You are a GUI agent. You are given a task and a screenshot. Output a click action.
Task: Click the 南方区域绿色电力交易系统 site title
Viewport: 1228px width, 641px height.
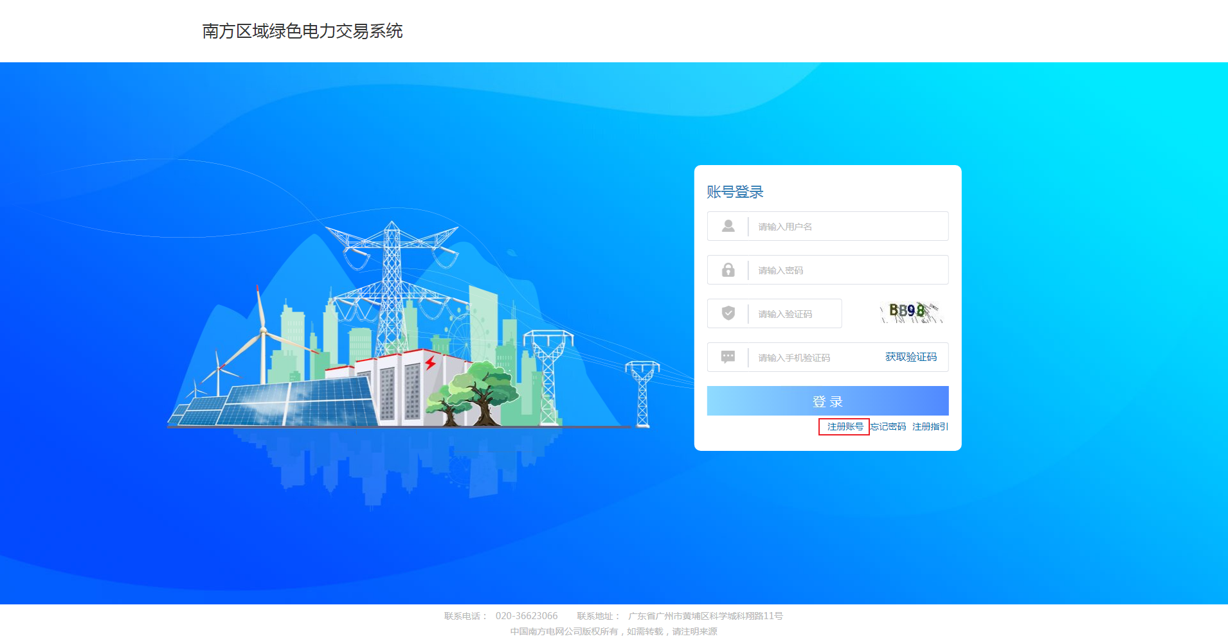302,31
